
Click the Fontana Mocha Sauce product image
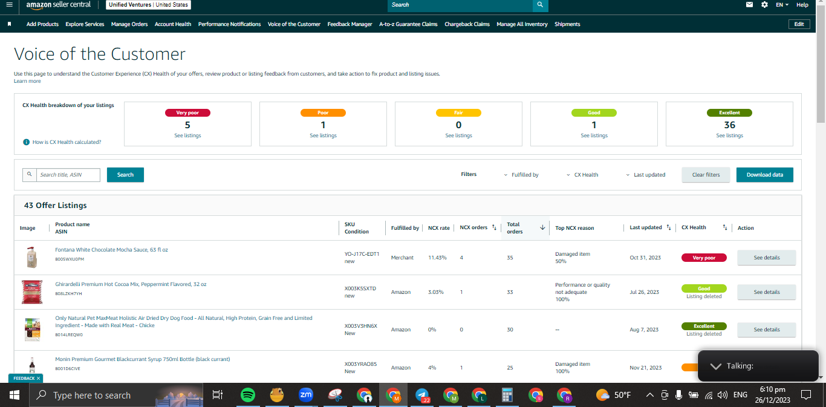click(32, 258)
